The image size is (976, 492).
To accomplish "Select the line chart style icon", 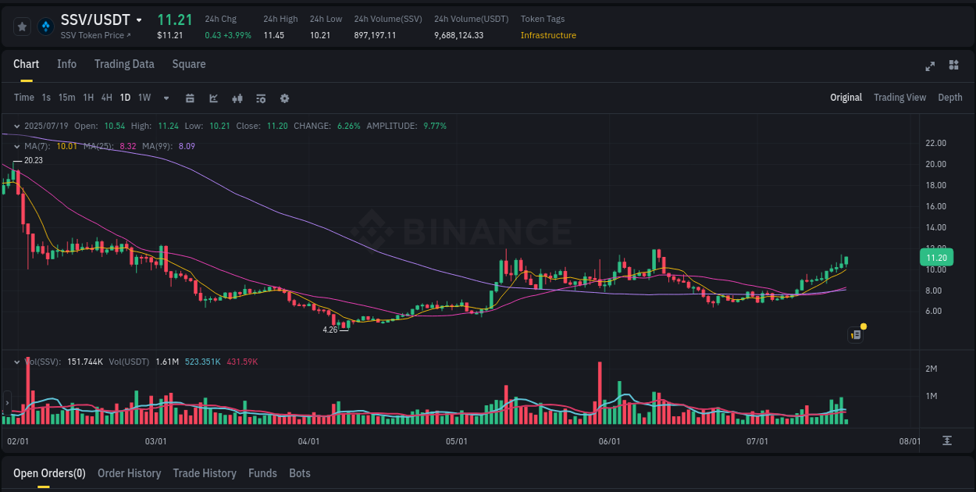I will [x=213, y=98].
